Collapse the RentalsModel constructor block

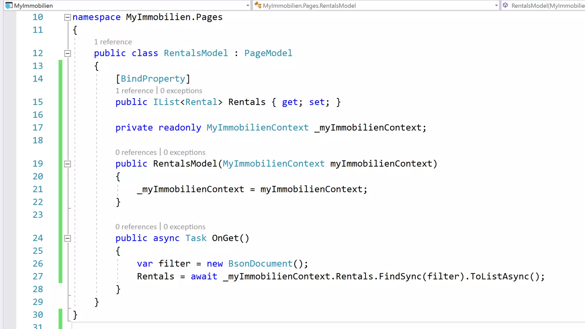[67, 164]
